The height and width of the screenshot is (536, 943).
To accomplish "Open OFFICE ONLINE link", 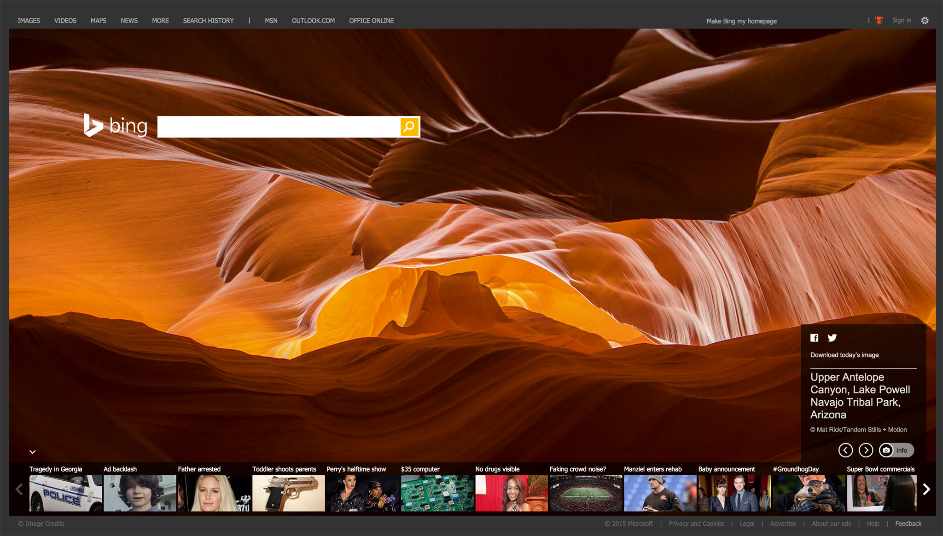I will pyautogui.click(x=372, y=21).
